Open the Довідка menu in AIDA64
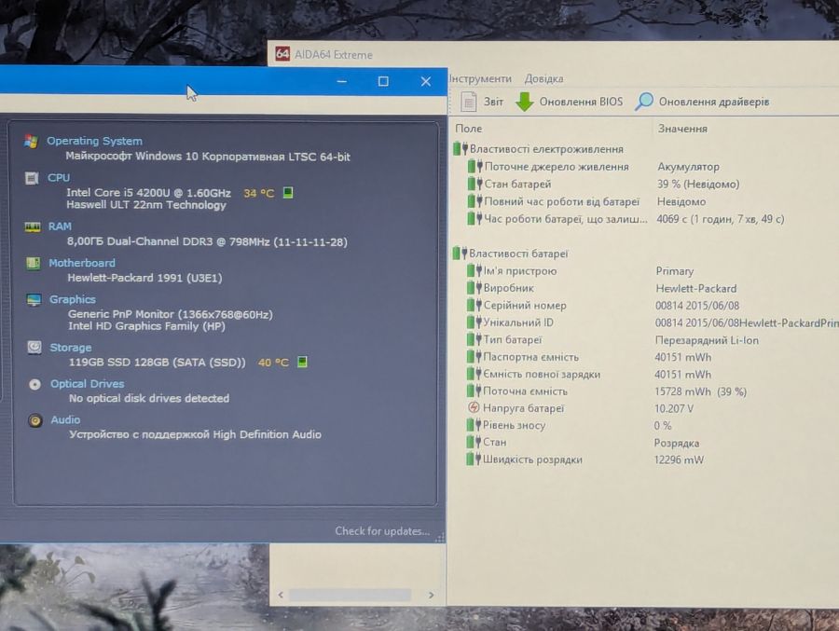Screen dimensions: 839x631 click(x=543, y=78)
